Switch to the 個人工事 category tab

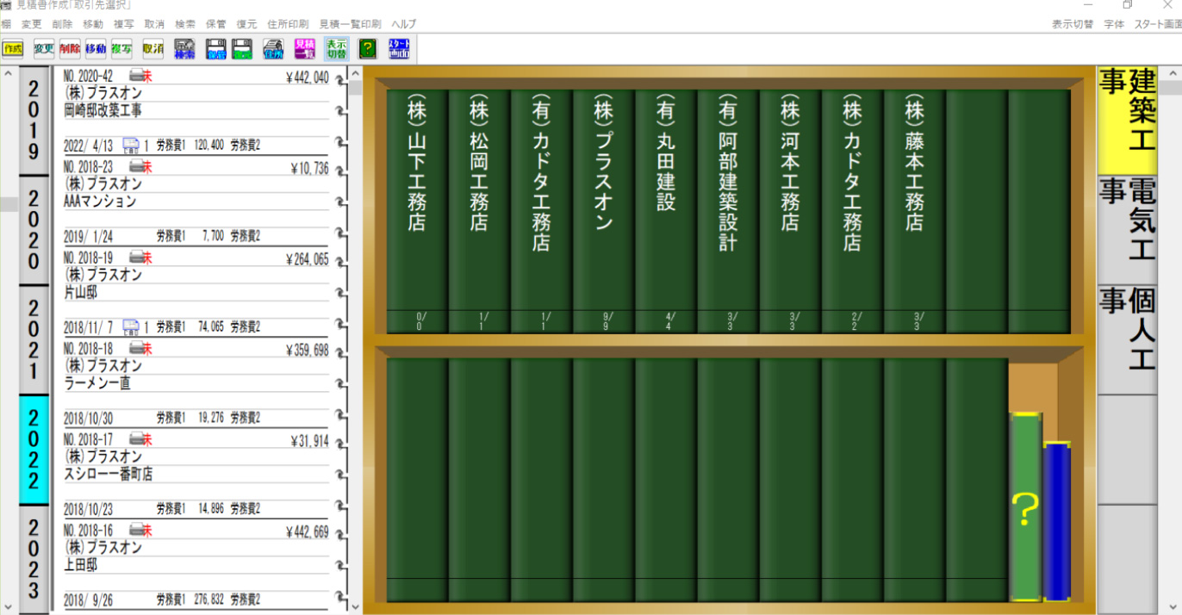pyautogui.click(x=1127, y=339)
